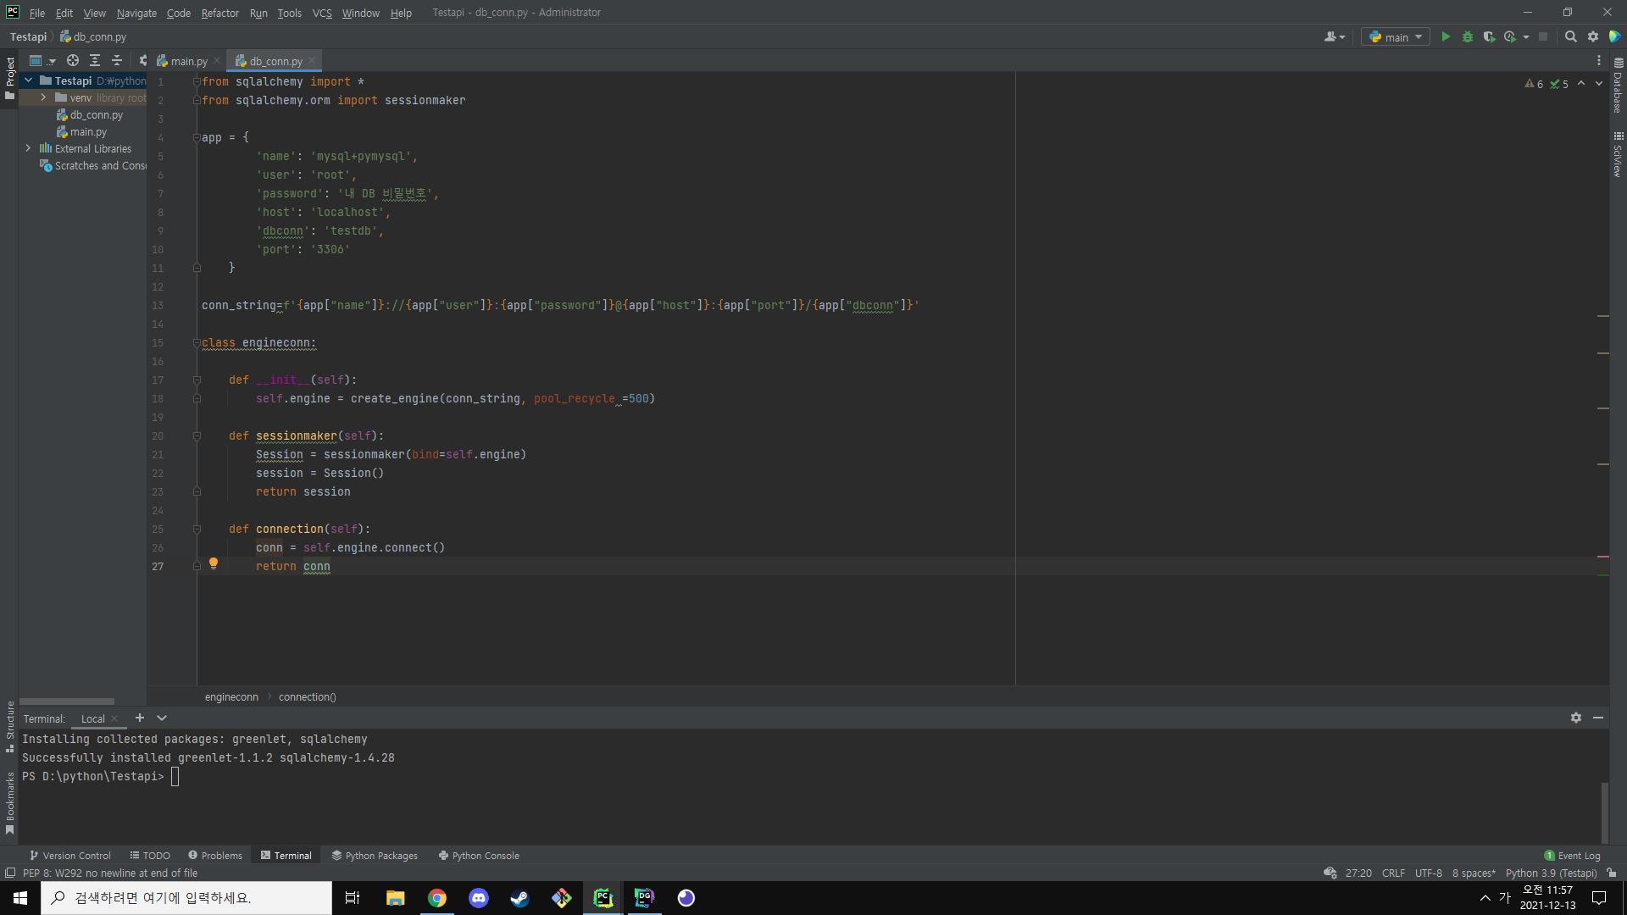Toggle the Database side panel

[1618, 86]
